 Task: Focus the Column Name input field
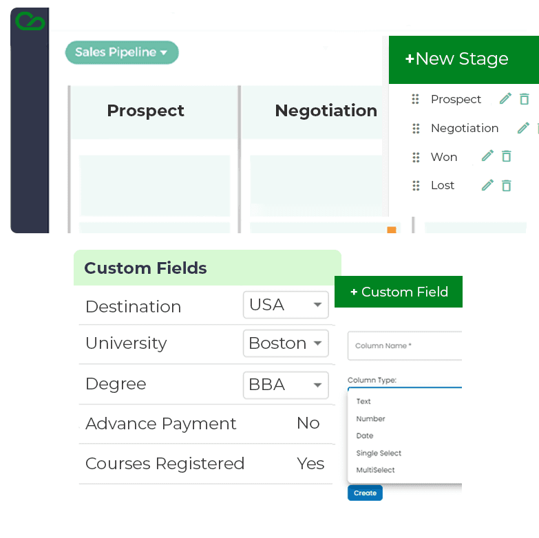click(405, 346)
